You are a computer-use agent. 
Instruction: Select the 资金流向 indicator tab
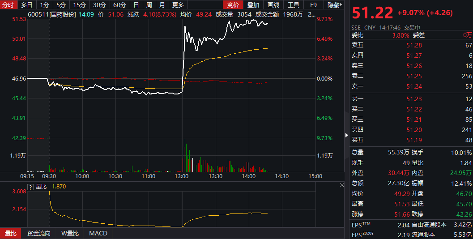click(x=39, y=233)
